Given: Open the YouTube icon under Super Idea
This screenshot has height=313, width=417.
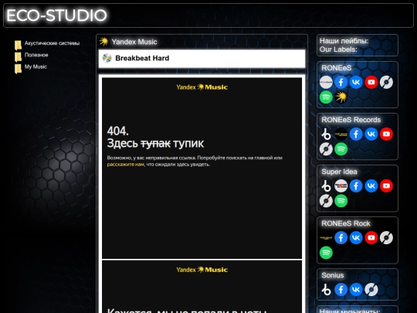Looking at the screenshot, I should click(x=386, y=185).
